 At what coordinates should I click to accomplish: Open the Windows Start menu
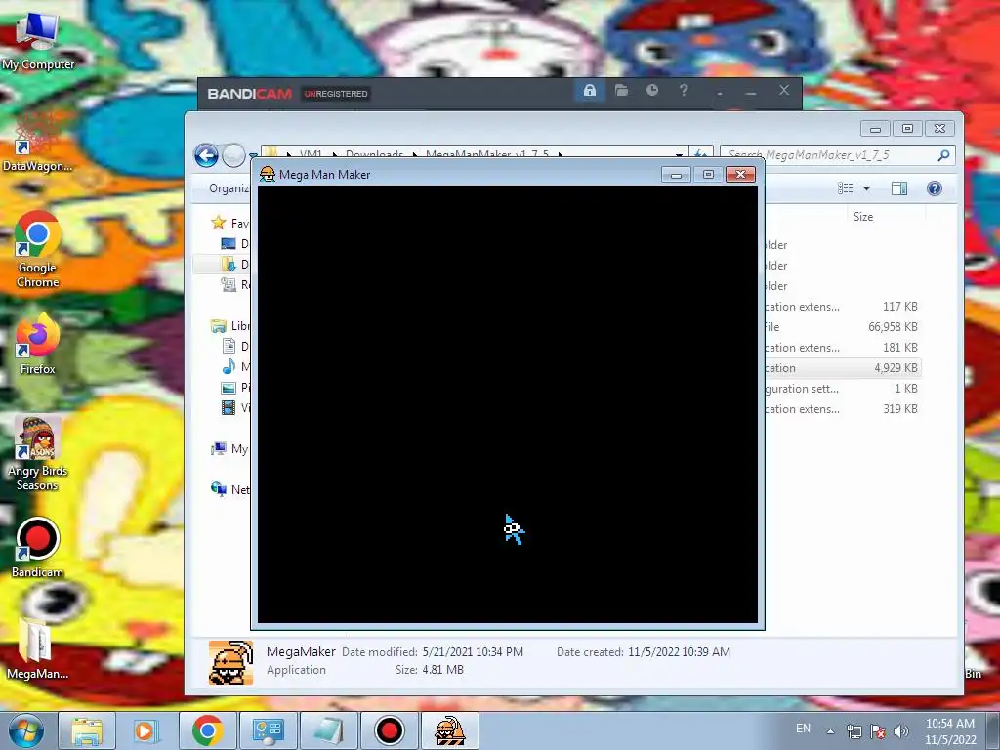pyautogui.click(x=25, y=730)
